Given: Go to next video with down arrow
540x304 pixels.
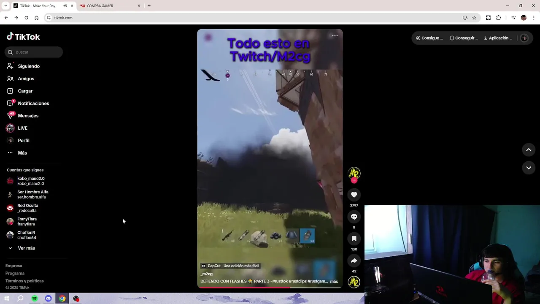Looking at the screenshot, I should click(x=529, y=168).
